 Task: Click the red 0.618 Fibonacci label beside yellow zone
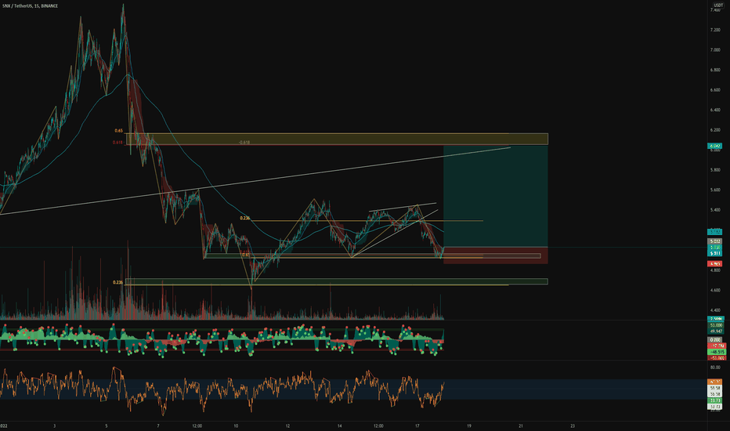[x=117, y=143]
